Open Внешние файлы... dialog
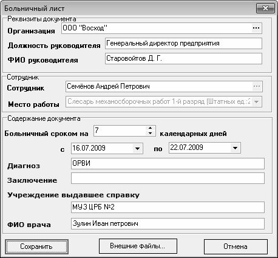 138,246
